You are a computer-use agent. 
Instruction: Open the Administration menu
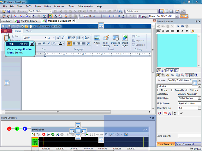[86, 6]
